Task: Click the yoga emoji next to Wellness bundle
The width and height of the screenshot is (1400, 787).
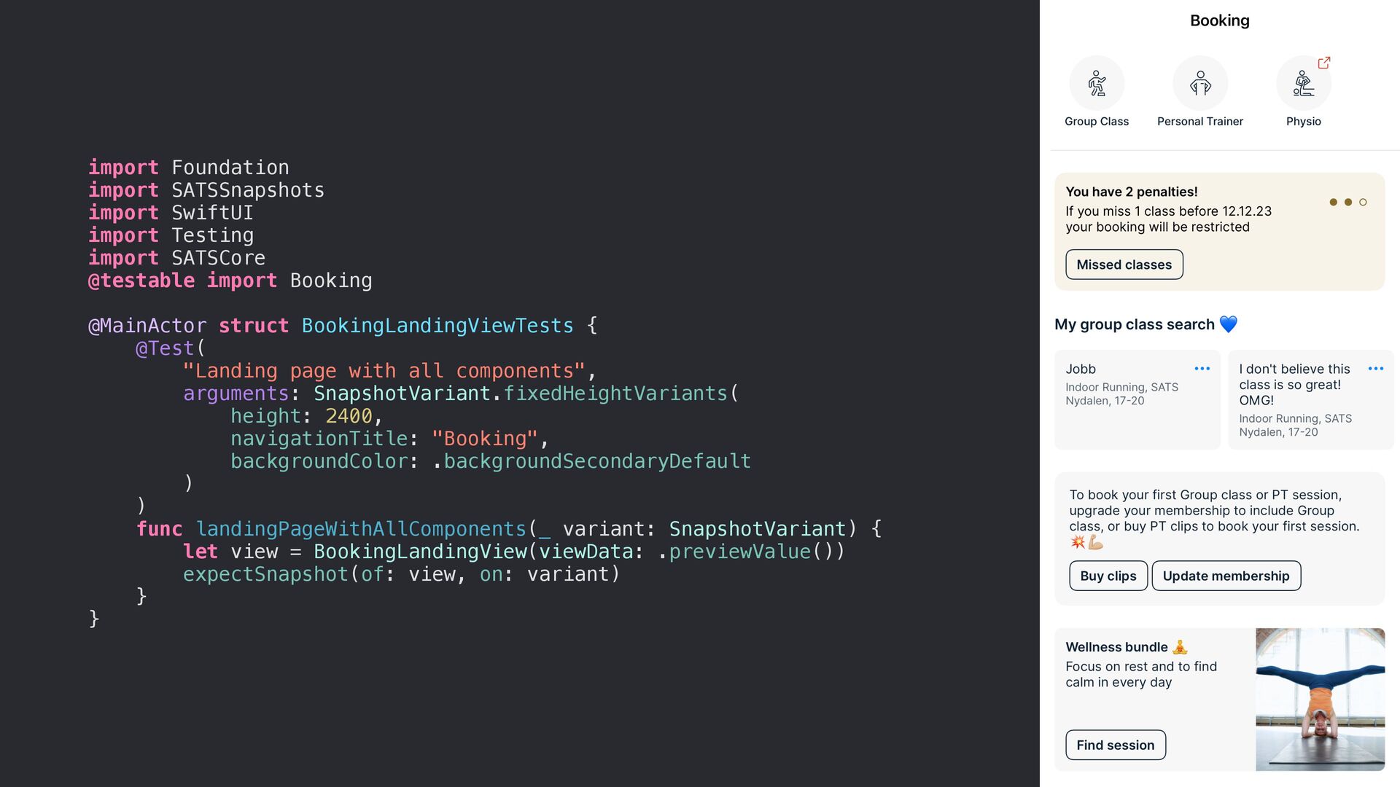Action: pyautogui.click(x=1180, y=647)
